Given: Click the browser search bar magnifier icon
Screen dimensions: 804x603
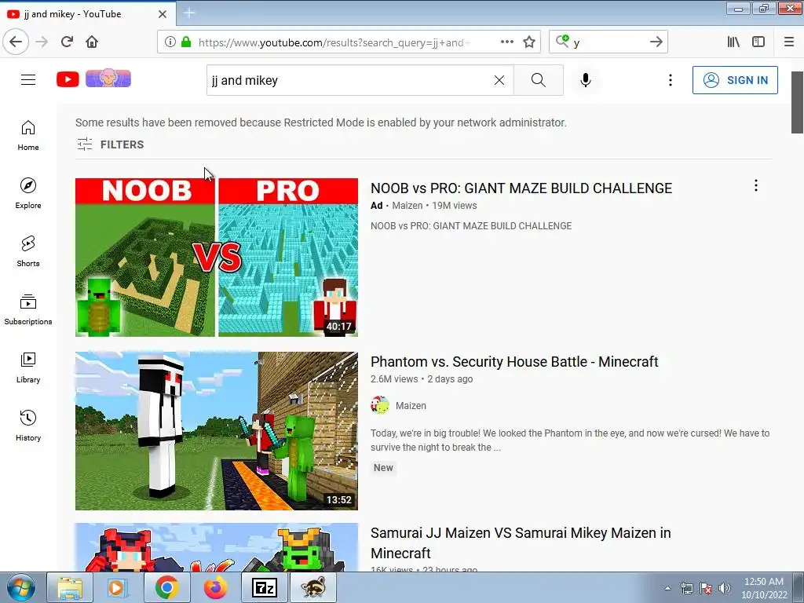Looking at the screenshot, I should tap(562, 41).
